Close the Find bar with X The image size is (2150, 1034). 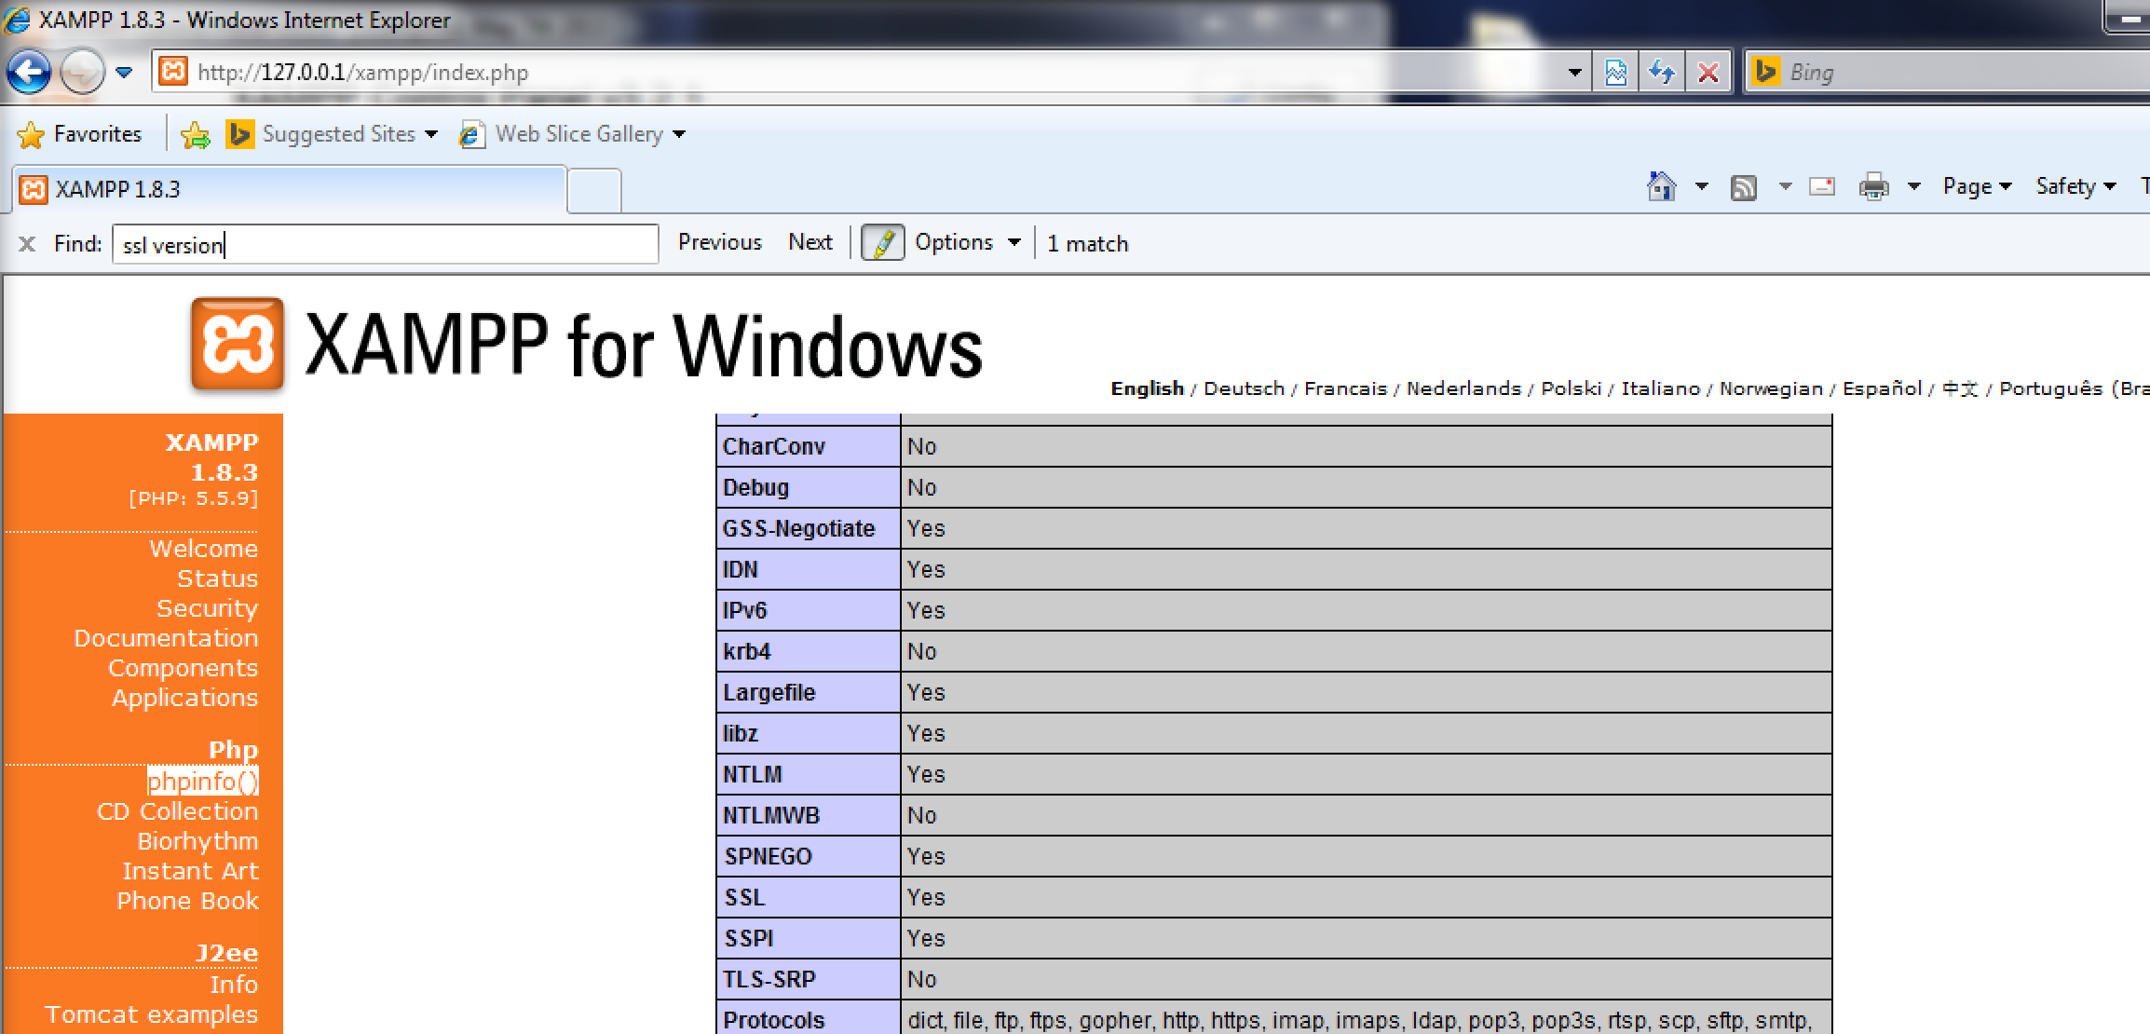point(27,244)
